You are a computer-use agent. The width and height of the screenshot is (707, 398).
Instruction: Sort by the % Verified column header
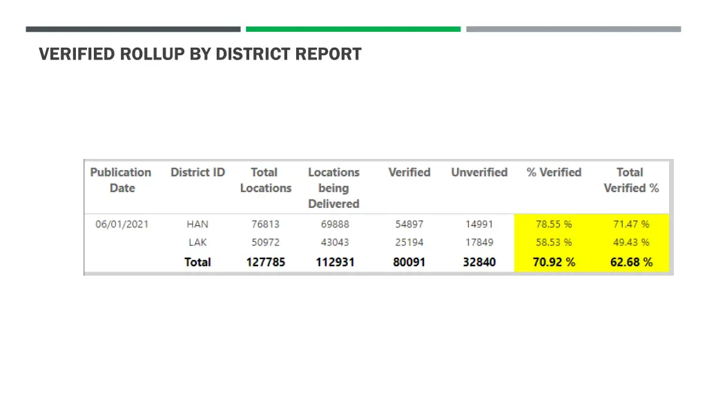(x=554, y=172)
